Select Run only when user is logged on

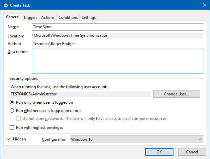[12, 103]
